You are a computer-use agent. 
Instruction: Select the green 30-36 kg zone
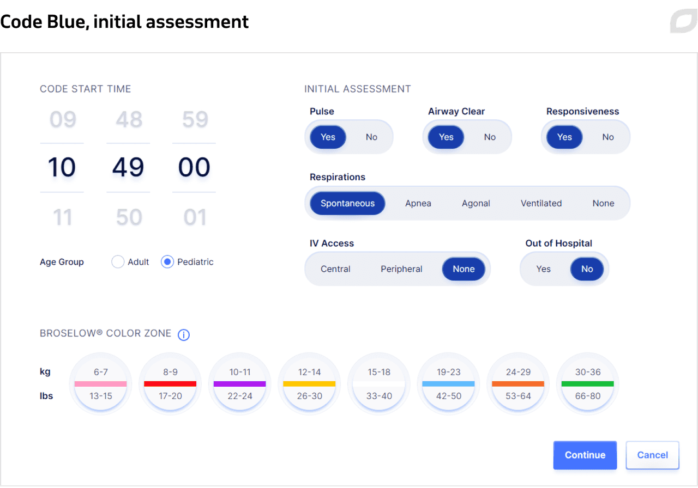(587, 384)
